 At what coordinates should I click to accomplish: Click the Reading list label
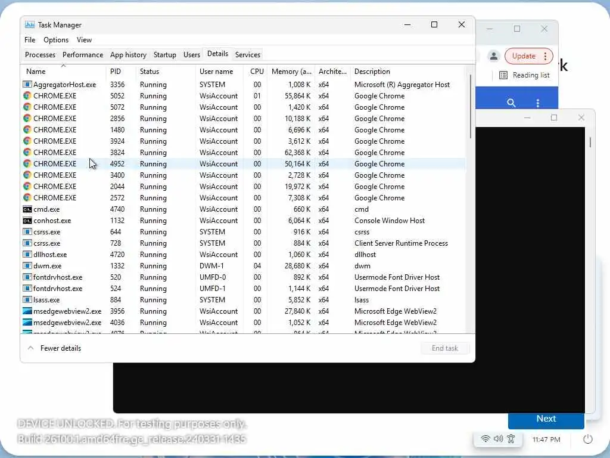[531, 75]
